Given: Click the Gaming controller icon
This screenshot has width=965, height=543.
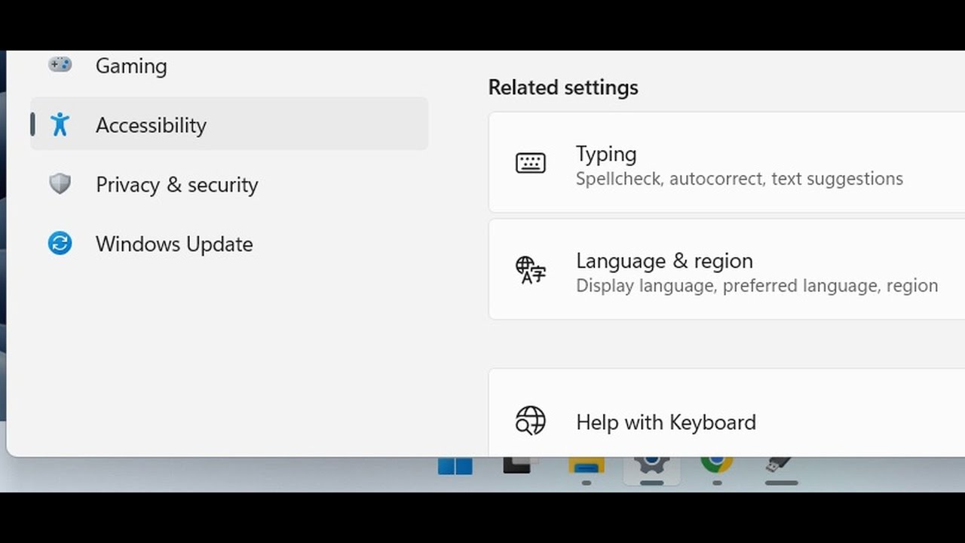Looking at the screenshot, I should click(60, 65).
